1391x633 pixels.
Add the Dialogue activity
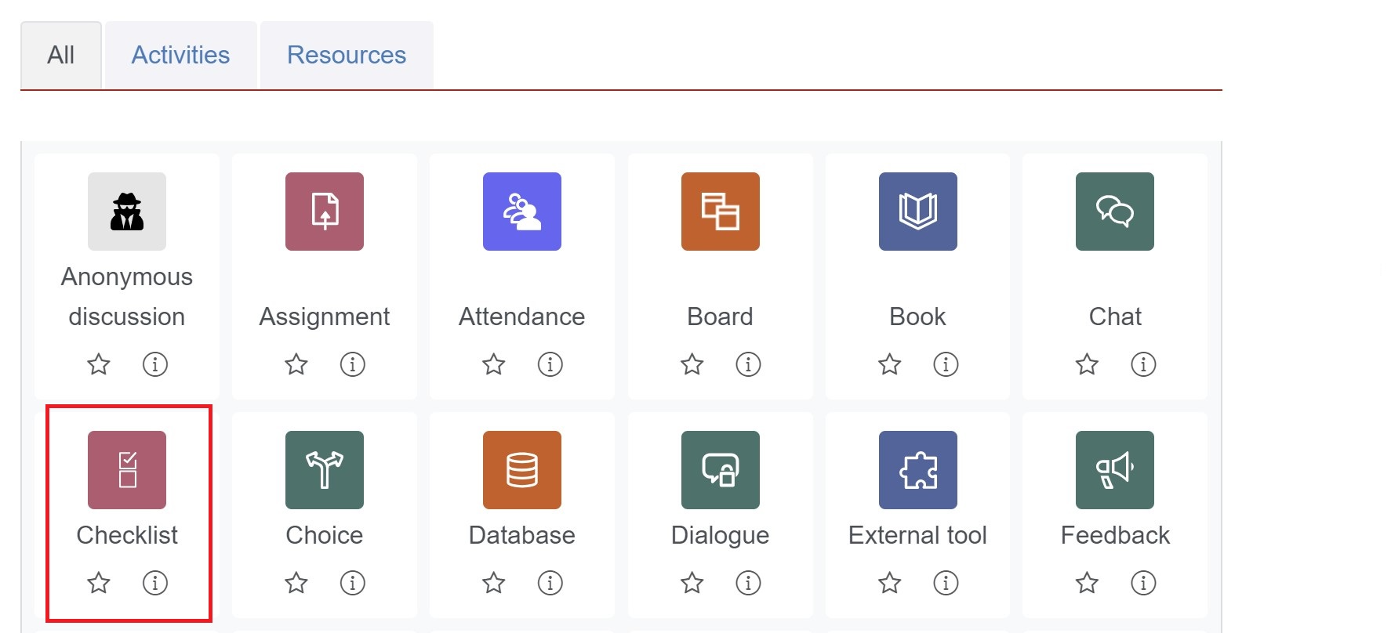[720, 470]
